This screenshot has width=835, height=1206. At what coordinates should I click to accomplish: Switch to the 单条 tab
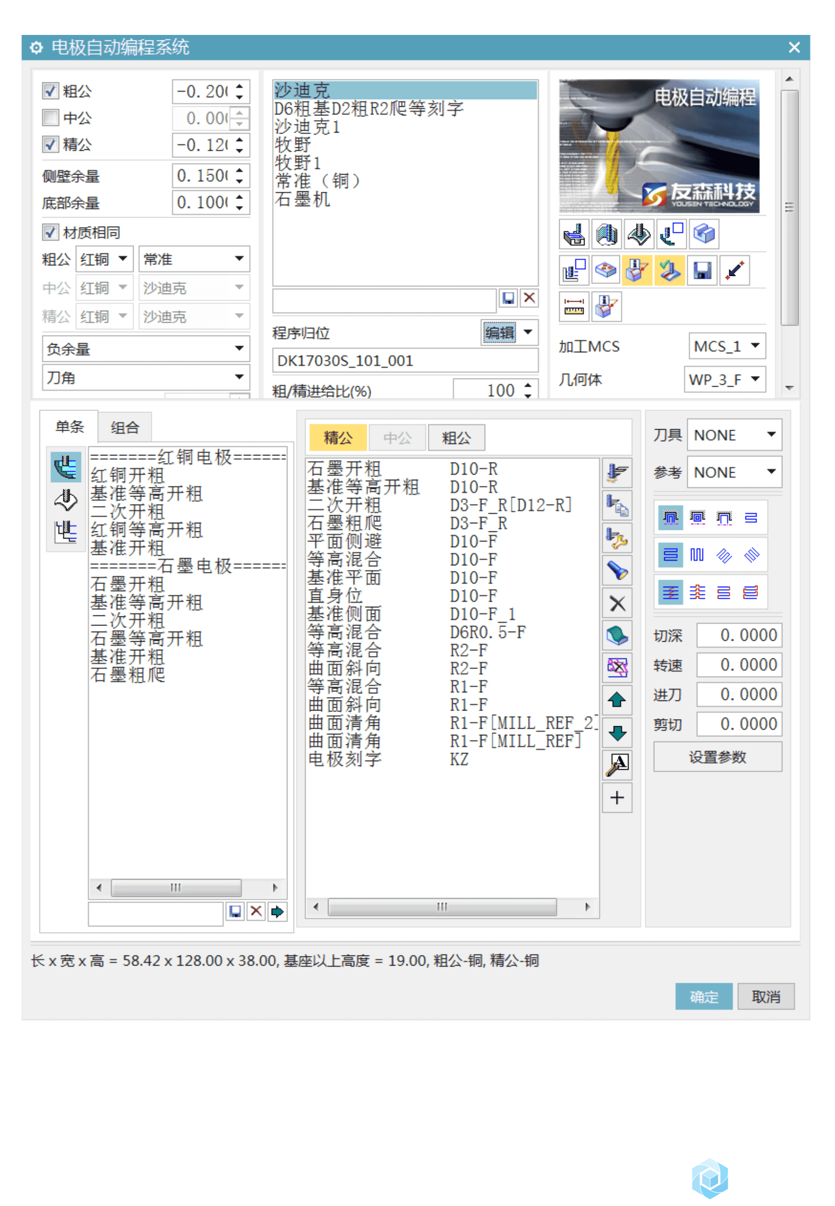pos(70,427)
